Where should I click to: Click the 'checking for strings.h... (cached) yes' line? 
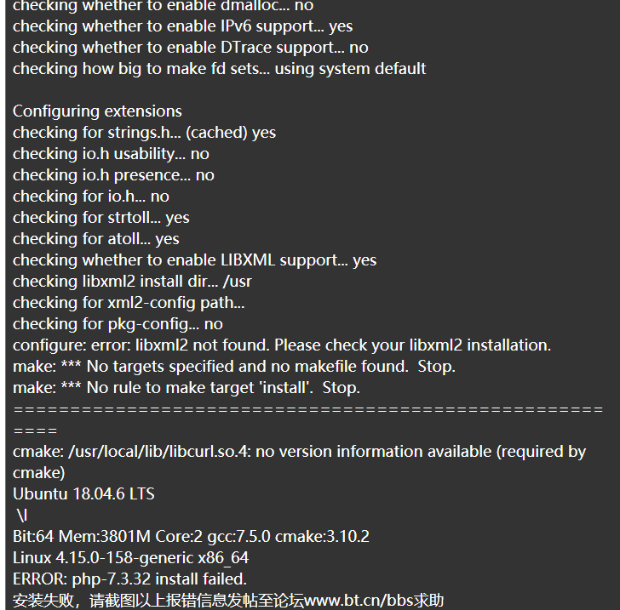tap(144, 133)
